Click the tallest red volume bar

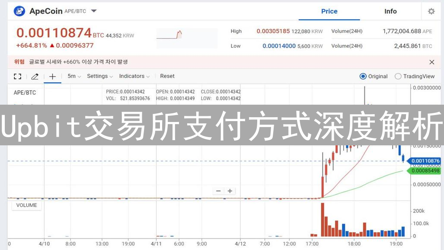coord(323,220)
